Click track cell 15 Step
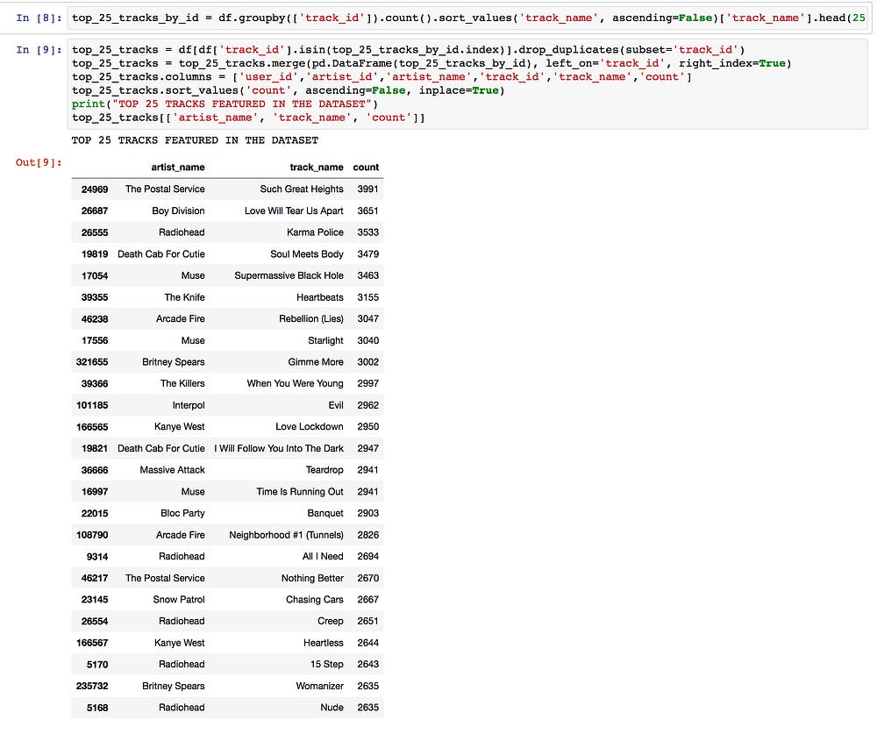The height and width of the screenshot is (734, 877). 326,665
